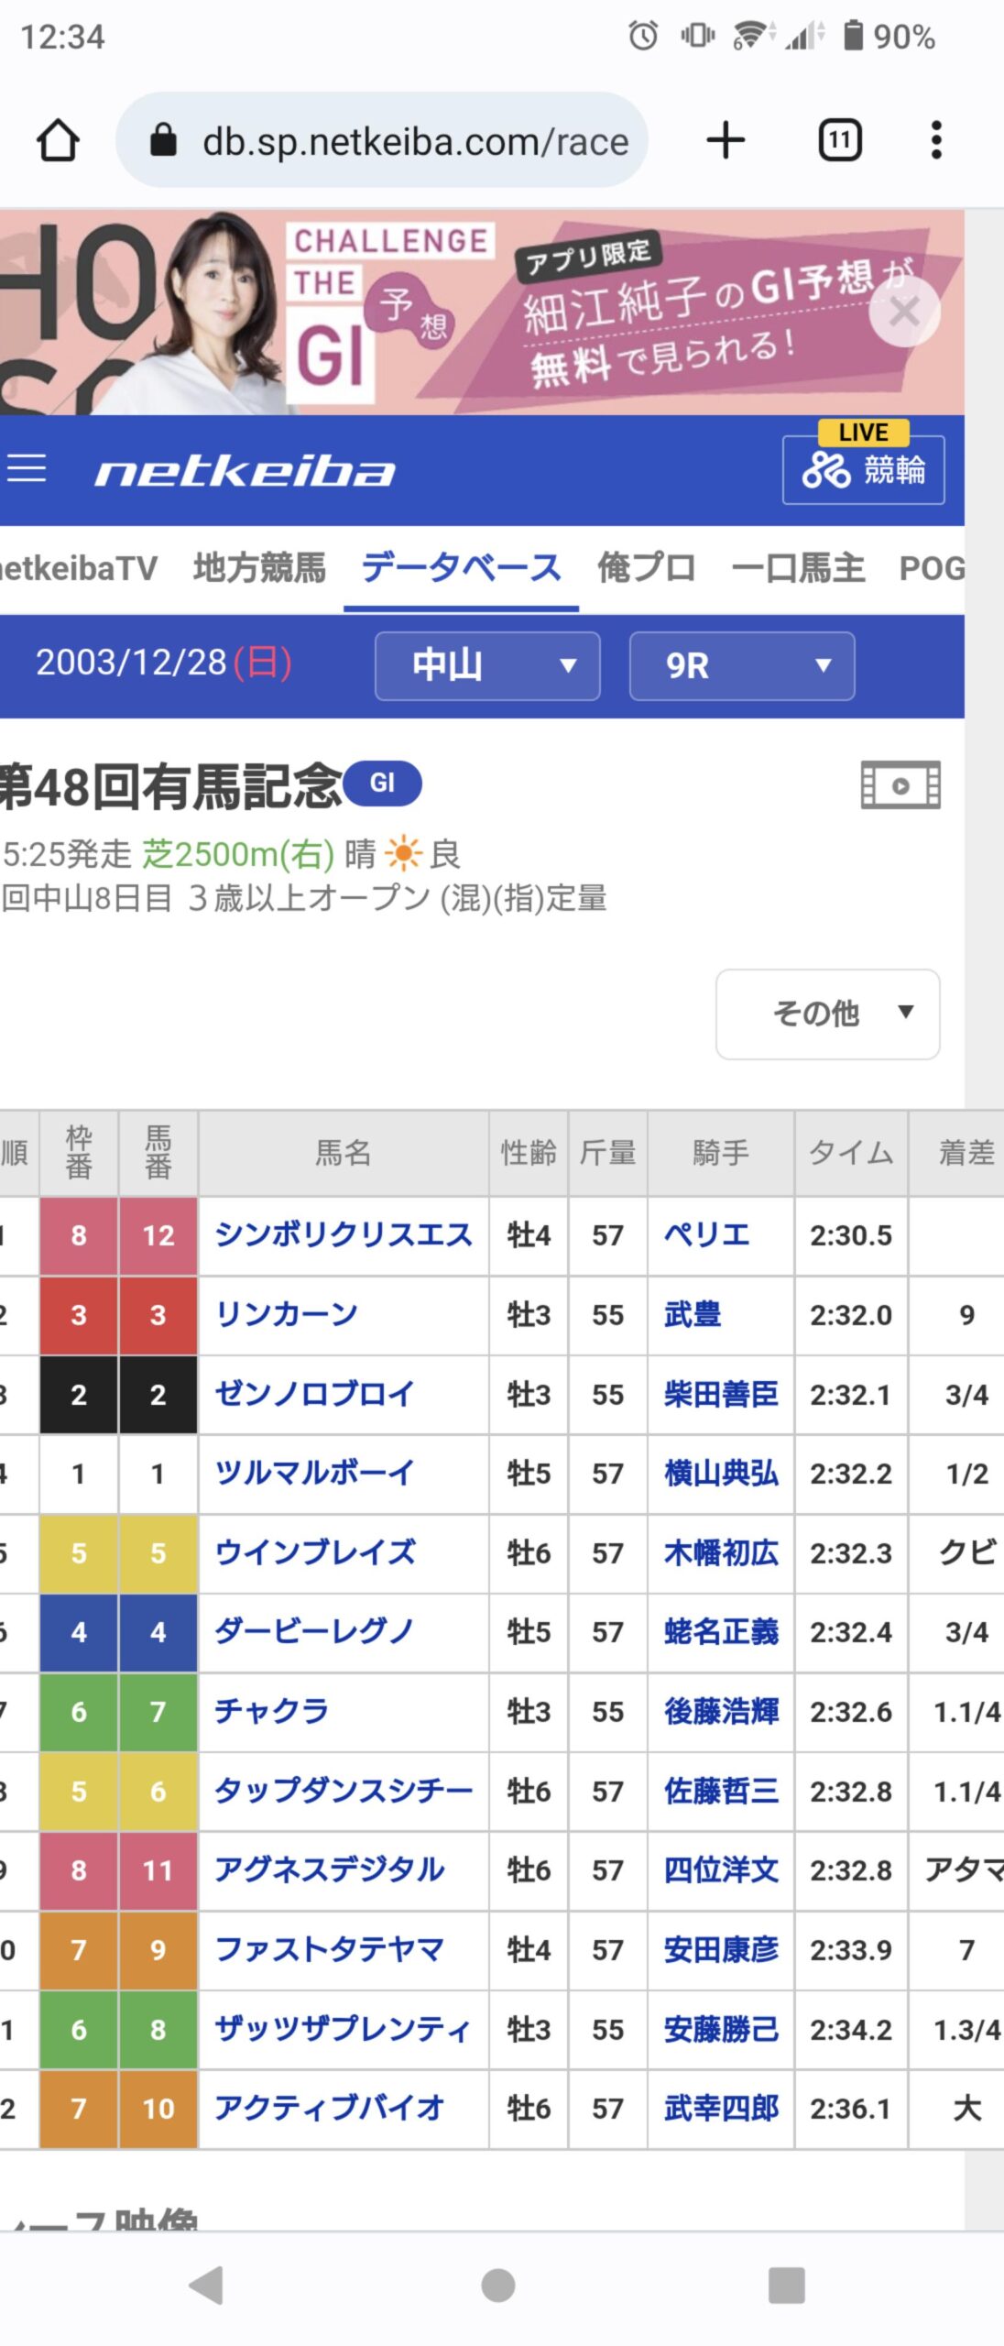The image size is (1004, 2346).
Task: Open the browser three-dot menu
Action: click(935, 141)
